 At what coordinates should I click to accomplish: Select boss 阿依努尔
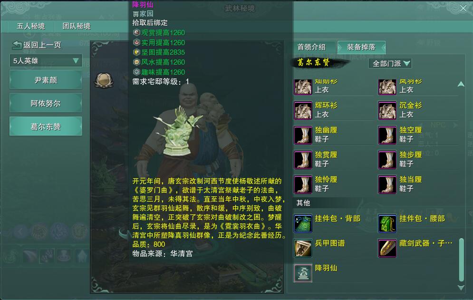(x=46, y=103)
